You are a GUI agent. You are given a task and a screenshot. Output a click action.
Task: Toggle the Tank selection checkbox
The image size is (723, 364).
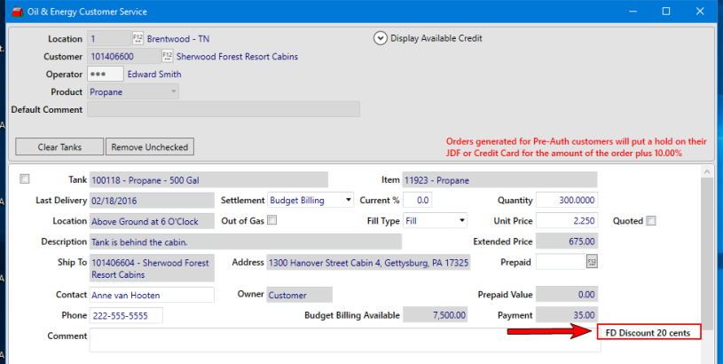(25, 179)
